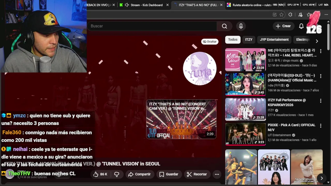The height and width of the screenshot is (186, 331).
Task: Open PiXXiE Pick A Card video title
Action: tap(291, 127)
